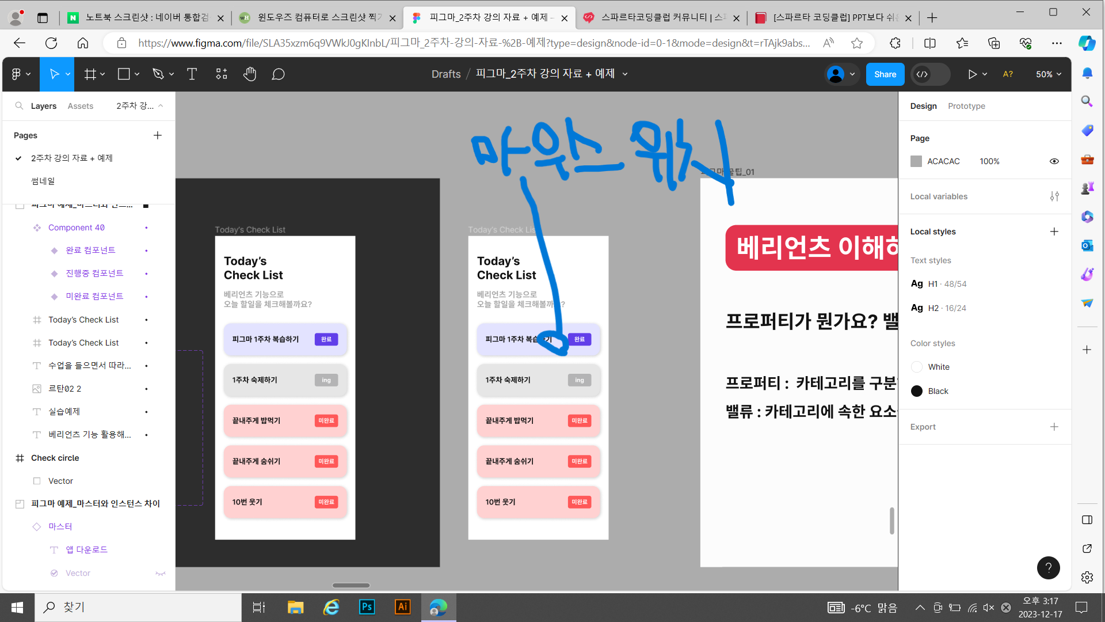Click the canvas horizontal scrollbar
1105x622 pixels.
pos(351,585)
